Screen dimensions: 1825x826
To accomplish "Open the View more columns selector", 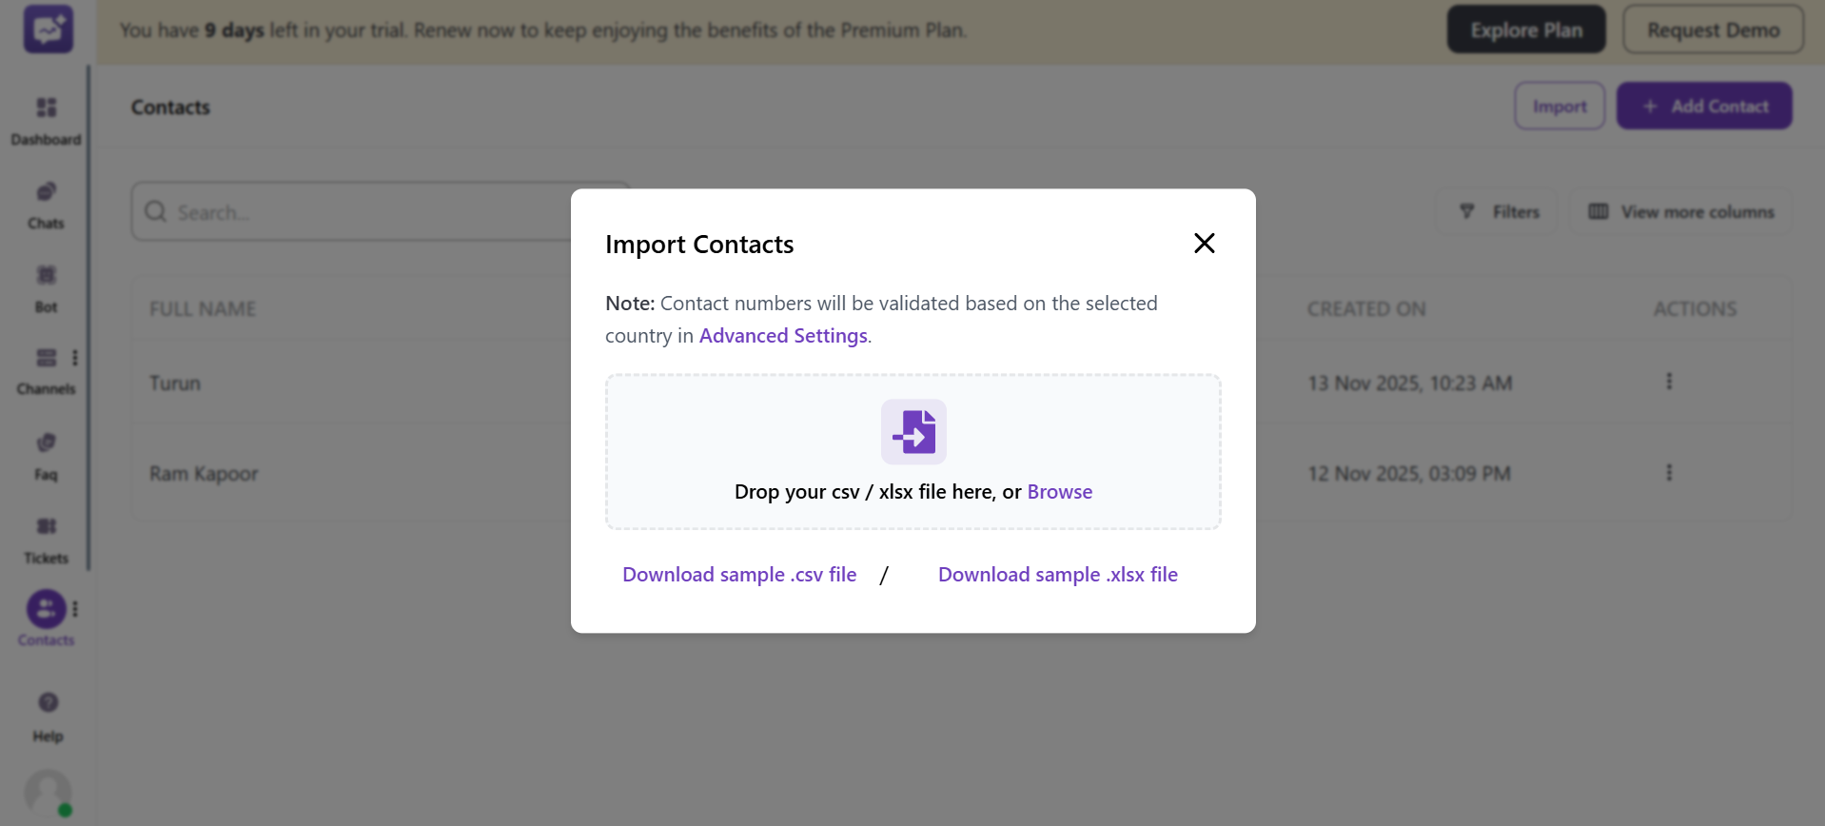I will (1680, 211).
